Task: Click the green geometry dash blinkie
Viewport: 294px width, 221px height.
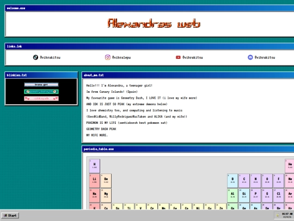Action: tap(41, 92)
